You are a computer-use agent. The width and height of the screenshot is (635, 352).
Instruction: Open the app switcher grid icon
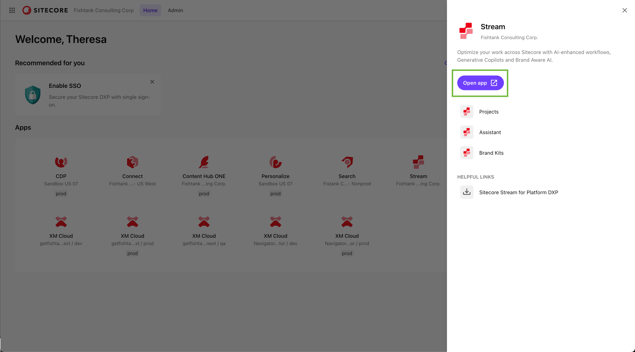click(x=12, y=10)
